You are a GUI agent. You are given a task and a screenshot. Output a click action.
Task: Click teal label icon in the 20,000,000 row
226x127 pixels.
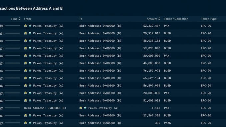[30, 93]
